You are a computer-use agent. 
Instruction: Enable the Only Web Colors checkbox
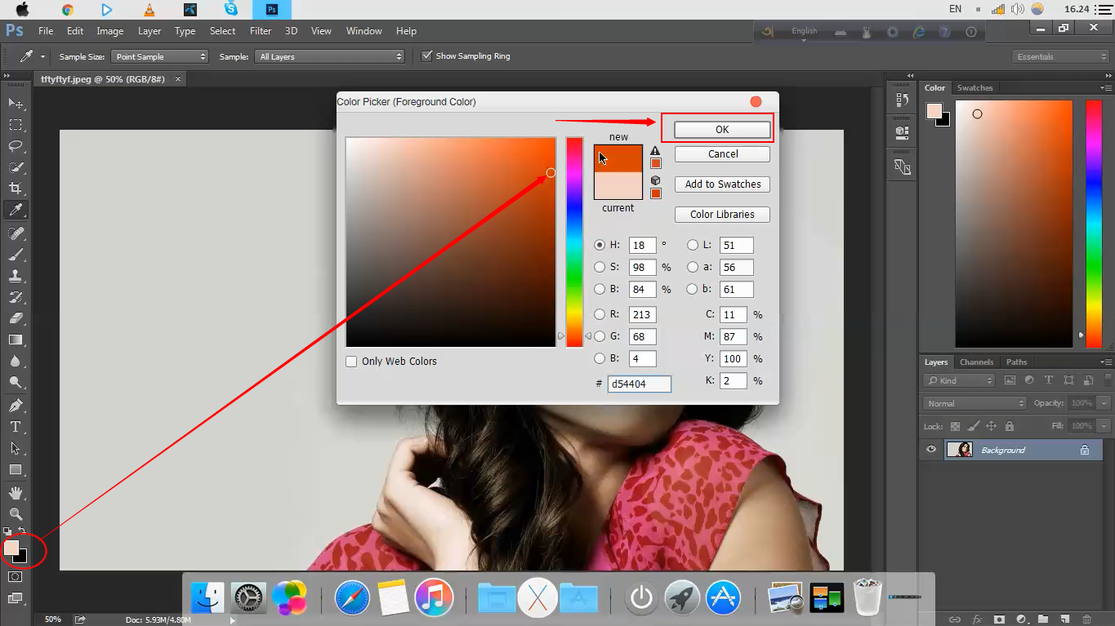(351, 362)
